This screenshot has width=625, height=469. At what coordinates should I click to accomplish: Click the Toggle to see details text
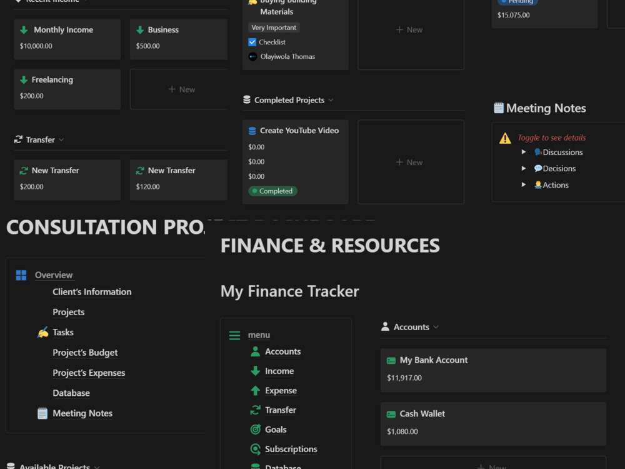point(552,138)
